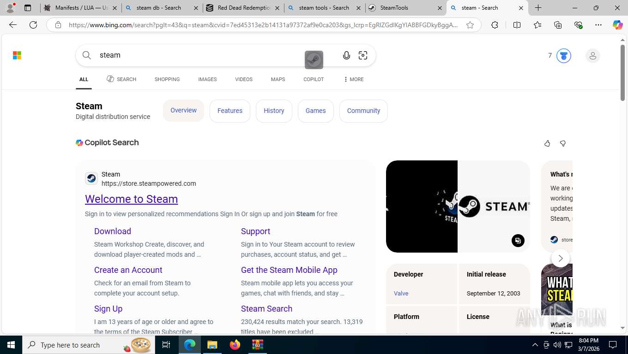Open Copilot sidebar icon

(x=617, y=25)
